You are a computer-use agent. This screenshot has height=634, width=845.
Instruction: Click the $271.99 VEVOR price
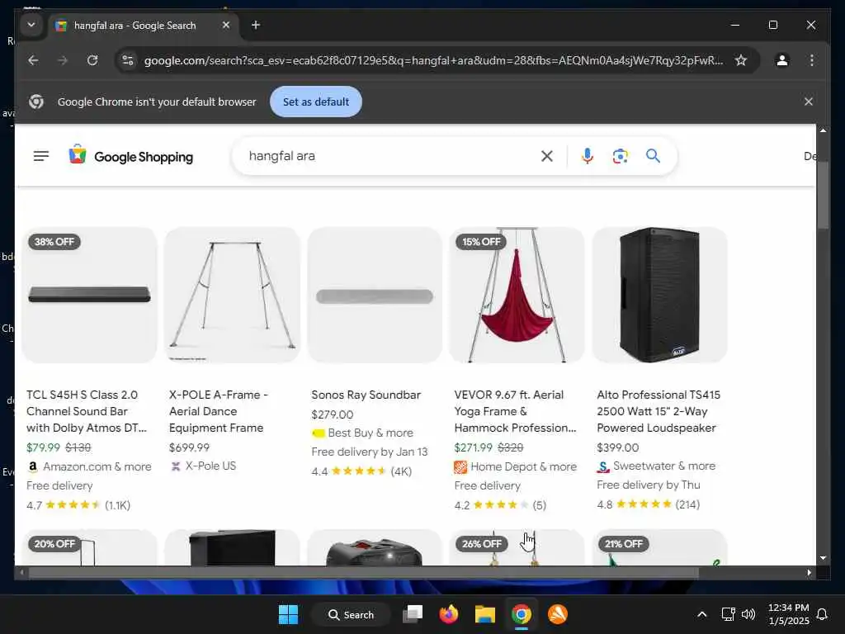(473, 447)
